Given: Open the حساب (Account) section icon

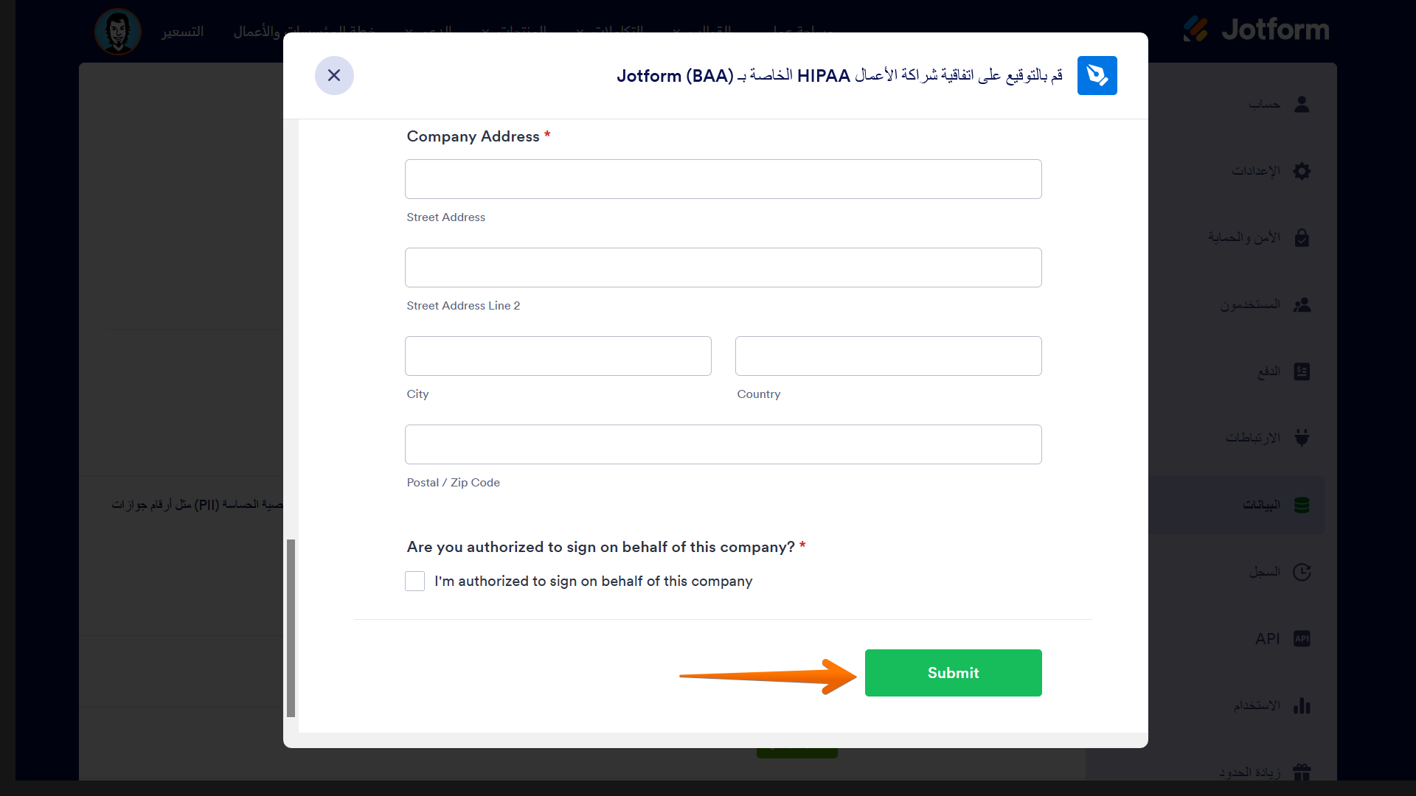Looking at the screenshot, I should (x=1302, y=105).
